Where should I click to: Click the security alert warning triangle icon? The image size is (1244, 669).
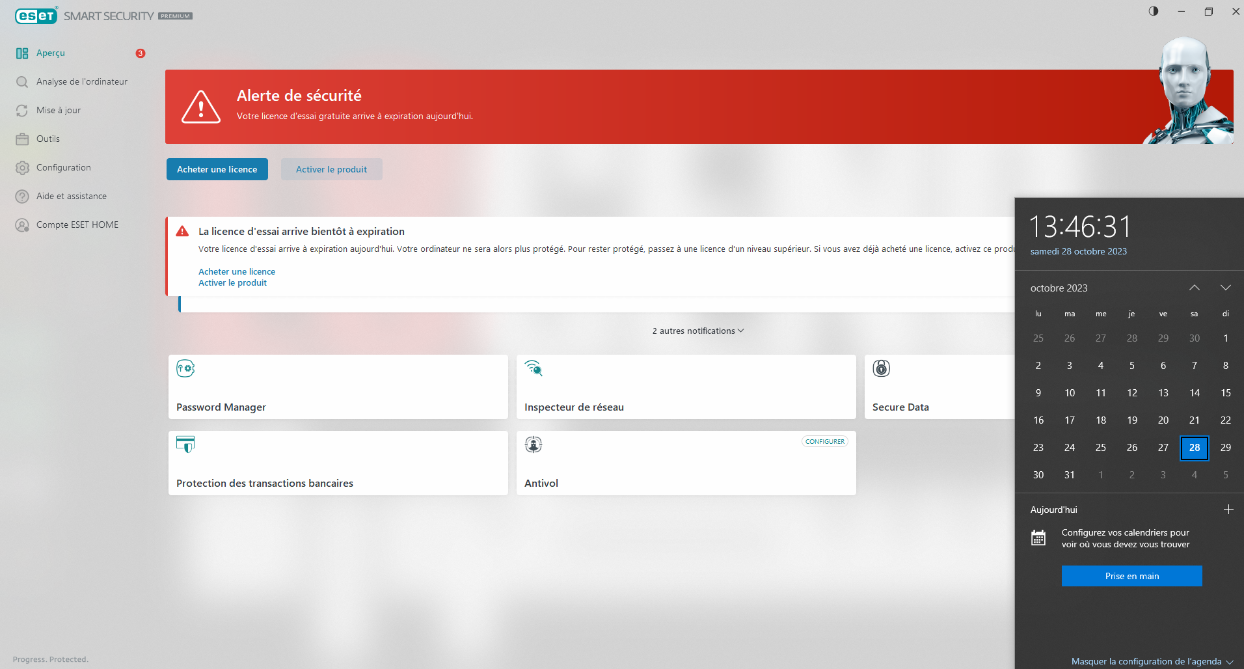(201, 107)
